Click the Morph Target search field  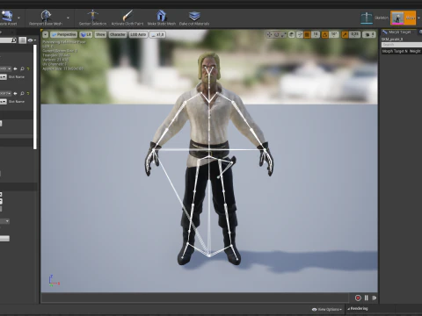402,45
